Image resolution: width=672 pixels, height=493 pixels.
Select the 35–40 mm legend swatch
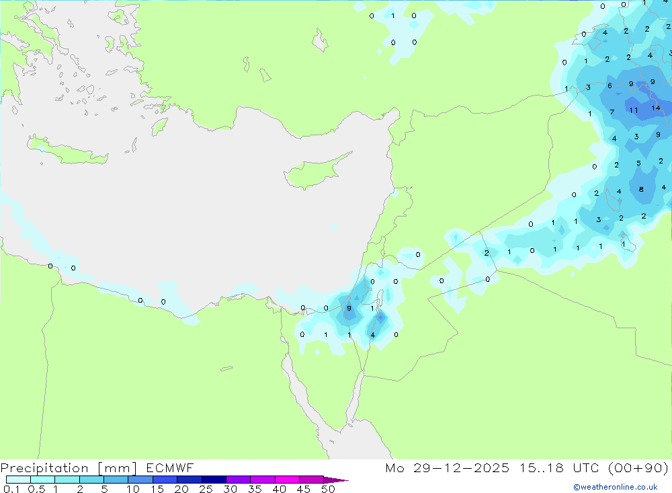[x=262, y=480]
